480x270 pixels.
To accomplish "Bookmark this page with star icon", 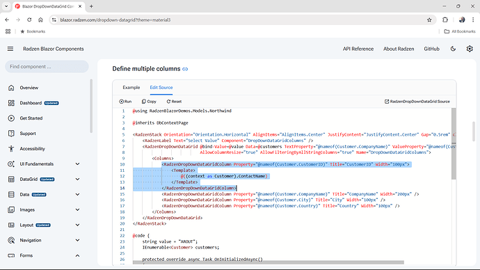I will coord(429,20).
